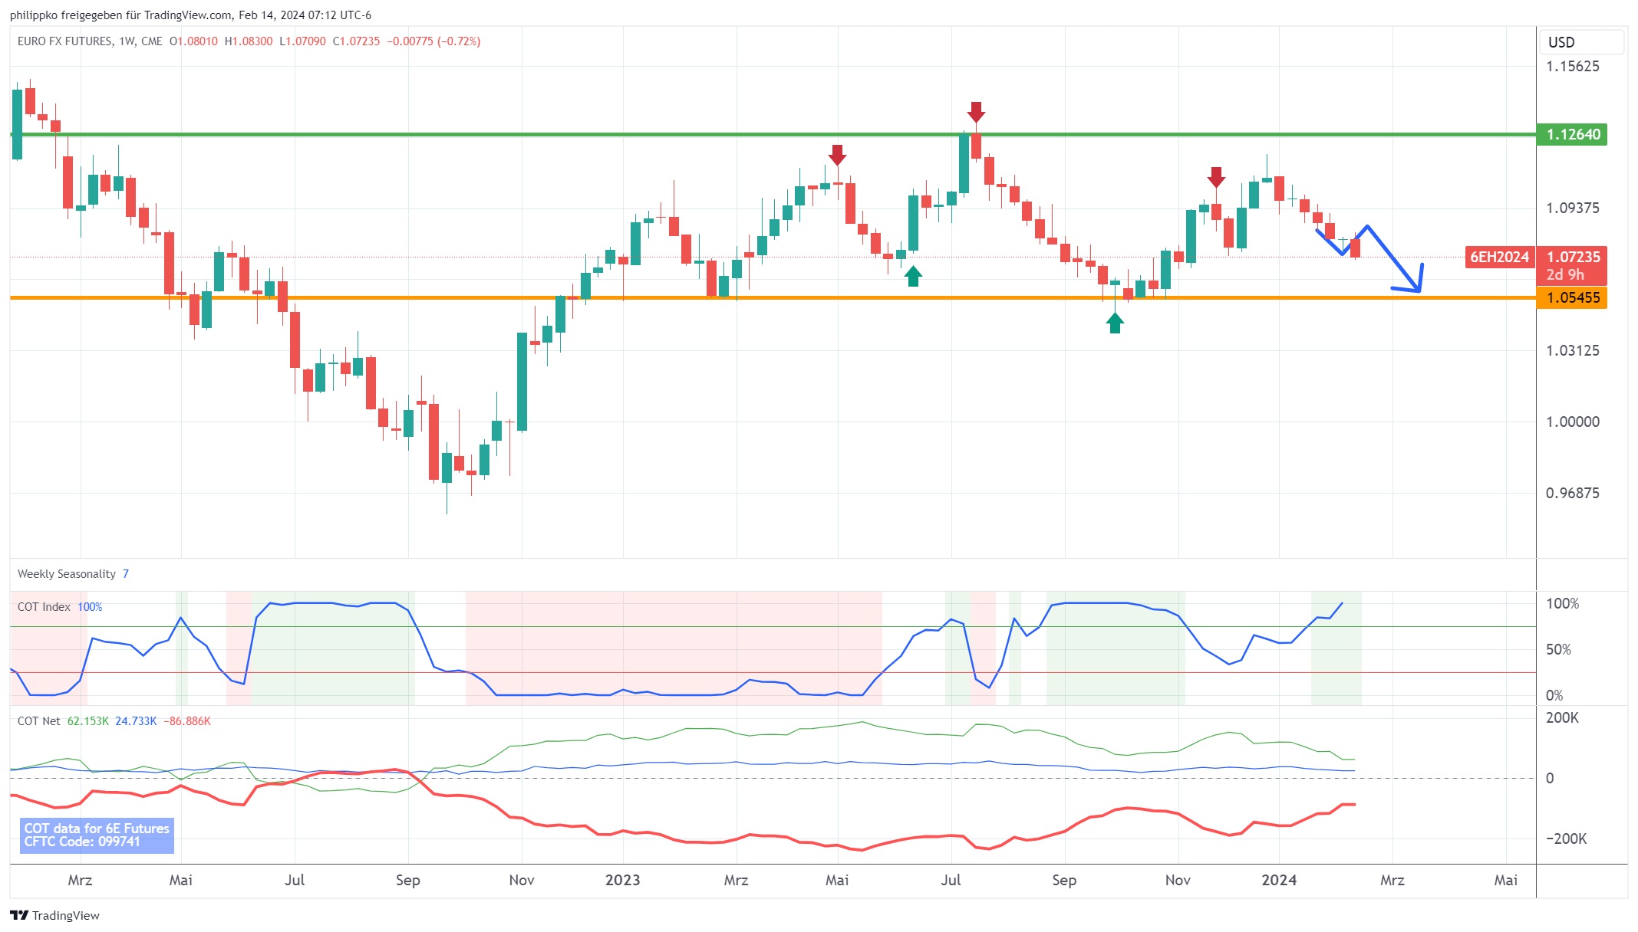This screenshot has height=932, width=1638.
Task: Click the 1.03125 price axis label
Action: click(1572, 350)
